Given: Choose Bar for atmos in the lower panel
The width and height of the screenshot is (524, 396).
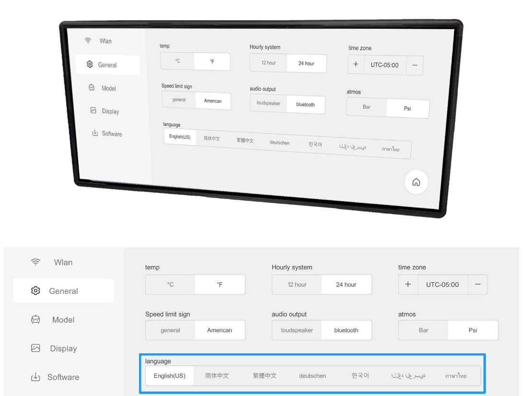Looking at the screenshot, I should 423,330.
